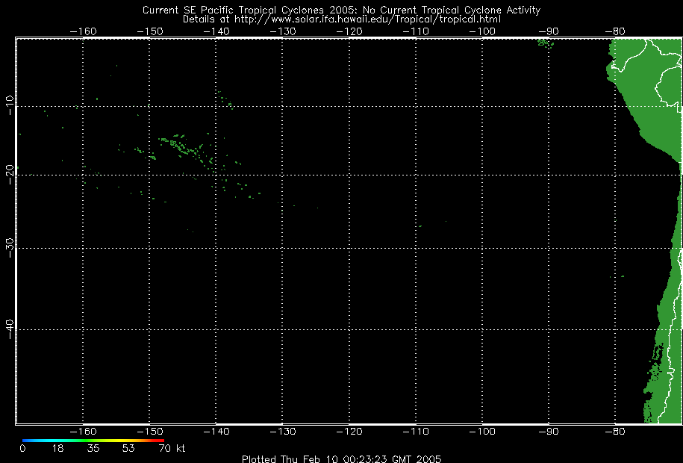This screenshot has height=463, width=683.
Task: Click the bottom axis label -120
Action: 349,431
